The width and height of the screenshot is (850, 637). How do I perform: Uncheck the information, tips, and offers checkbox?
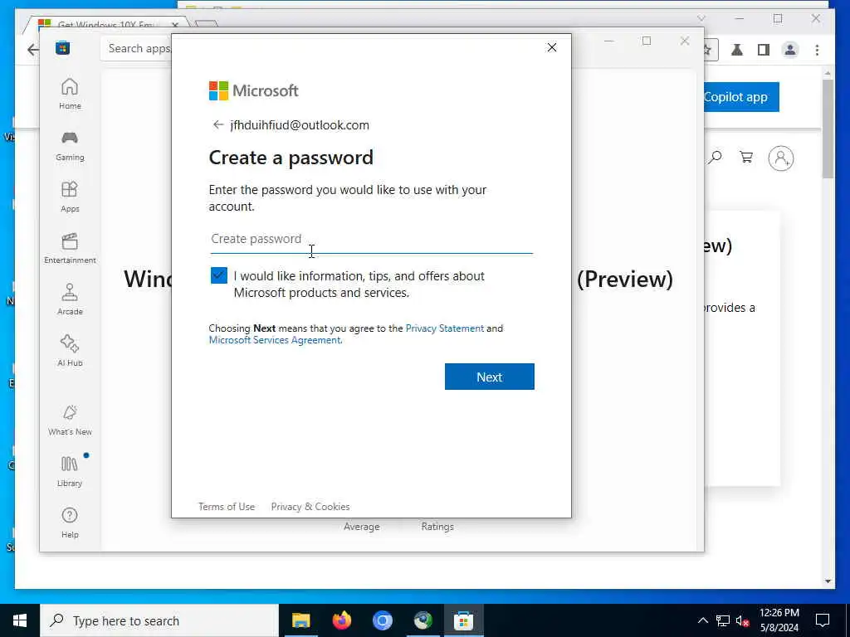tap(219, 275)
